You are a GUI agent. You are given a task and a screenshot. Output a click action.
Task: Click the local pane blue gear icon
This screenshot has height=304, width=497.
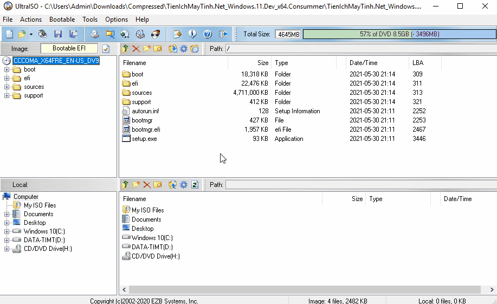pyautogui.click(x=184, y=184)
